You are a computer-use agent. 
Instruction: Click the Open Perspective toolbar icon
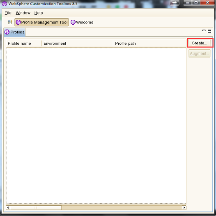coord(10,22)
